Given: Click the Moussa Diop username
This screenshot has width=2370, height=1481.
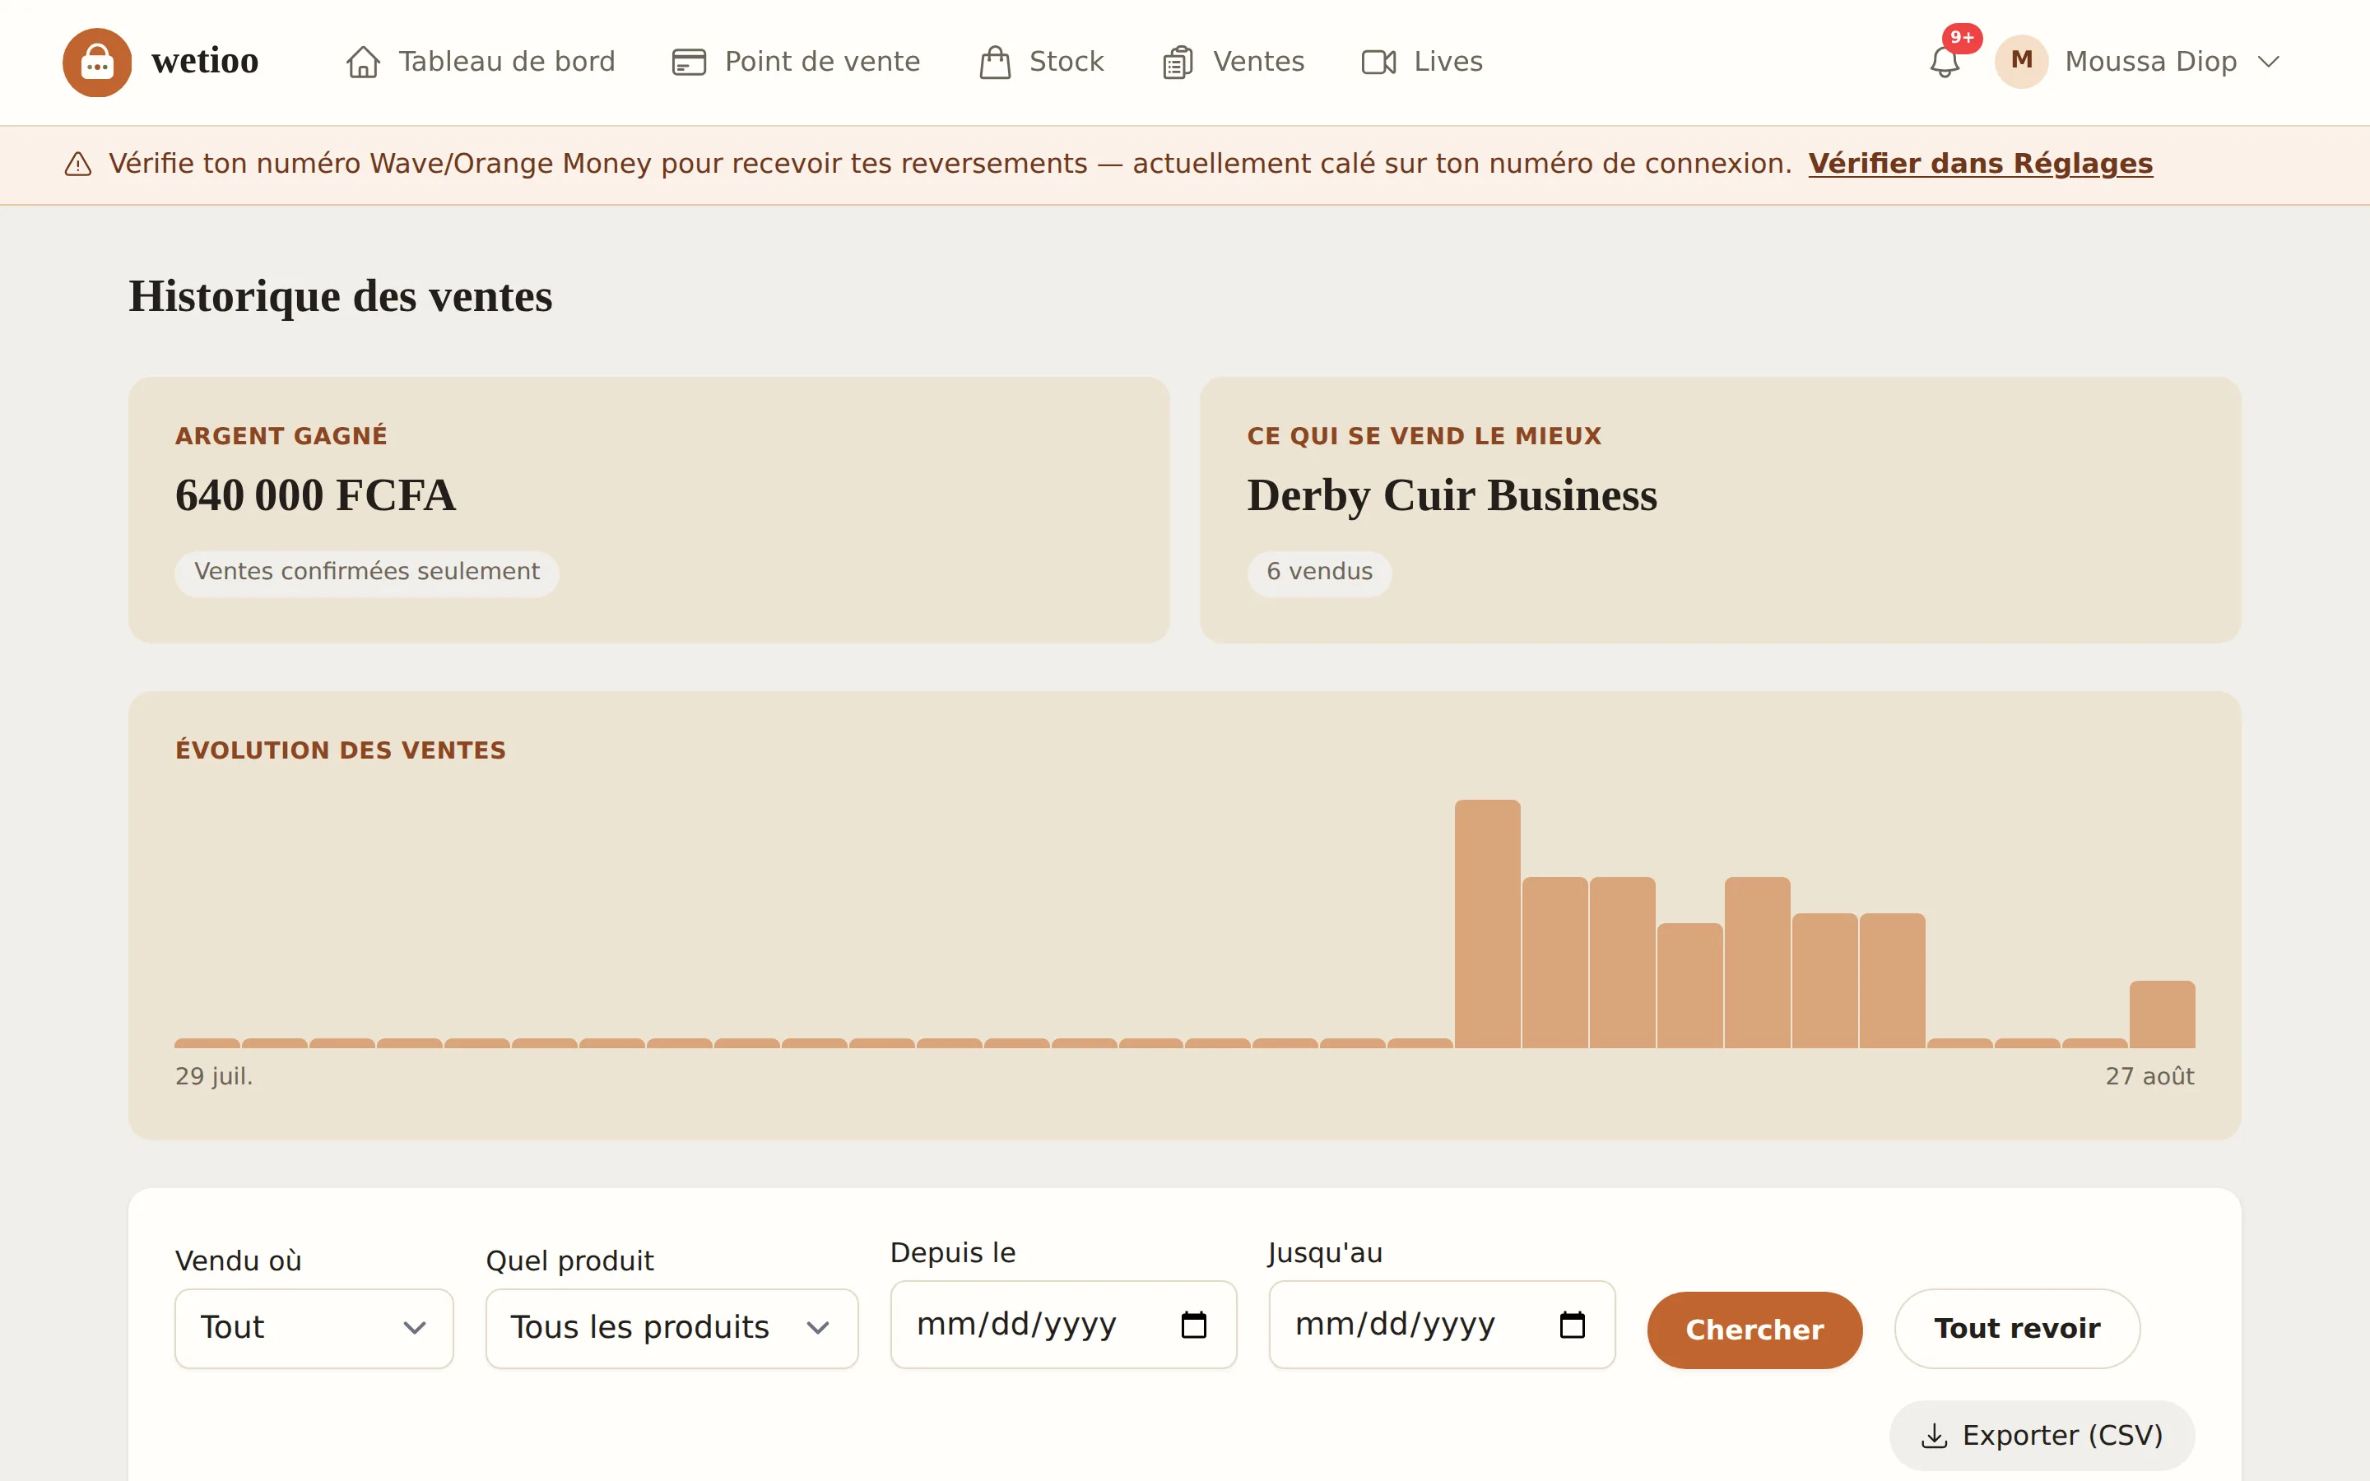Looking at the screenshot, I should pyautogui.click(x=2150, y=62).
